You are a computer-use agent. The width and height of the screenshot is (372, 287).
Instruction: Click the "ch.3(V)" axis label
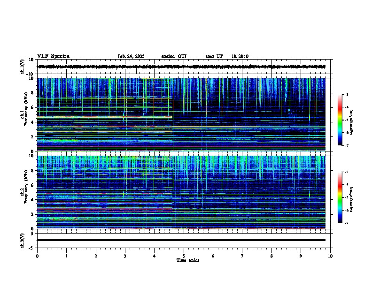pyautogui.click(x=22, y=241)
